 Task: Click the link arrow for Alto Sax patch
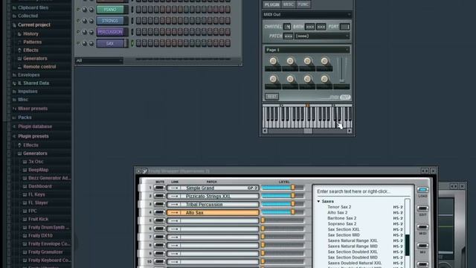pyautogui.click(x=174, y=213)
